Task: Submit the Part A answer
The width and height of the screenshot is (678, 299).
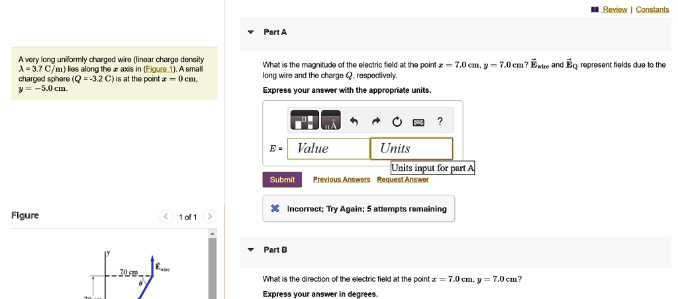Action: (282, 180)
